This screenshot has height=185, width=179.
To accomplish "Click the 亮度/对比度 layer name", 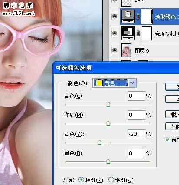I will pyautogui.click(x=167, y=34).
